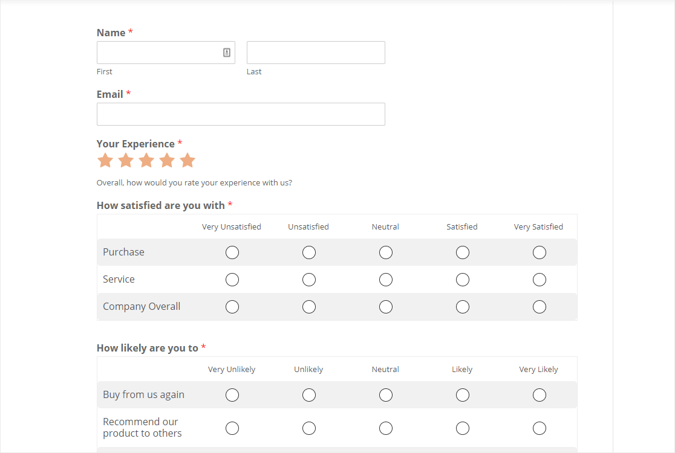Select Very Likely for Buy from us again

pos(540,395)
